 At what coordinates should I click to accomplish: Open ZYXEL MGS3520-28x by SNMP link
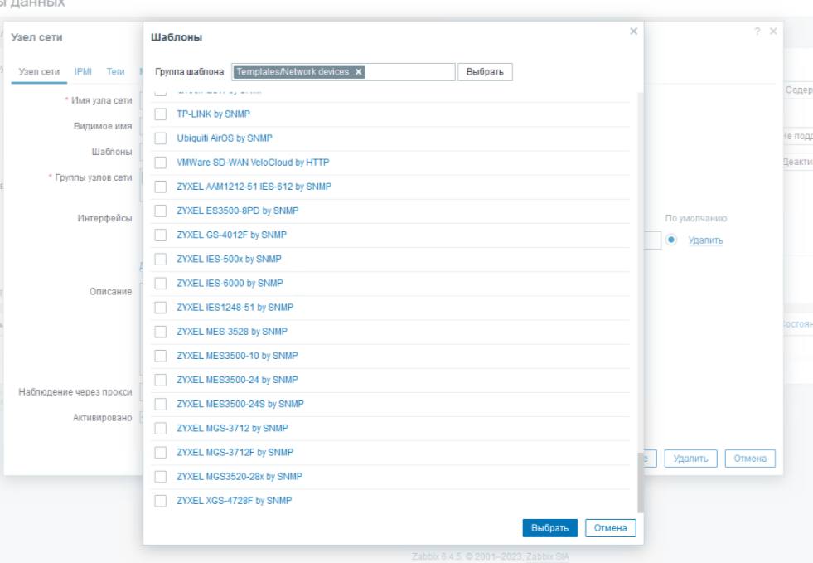tap(240, 476)
